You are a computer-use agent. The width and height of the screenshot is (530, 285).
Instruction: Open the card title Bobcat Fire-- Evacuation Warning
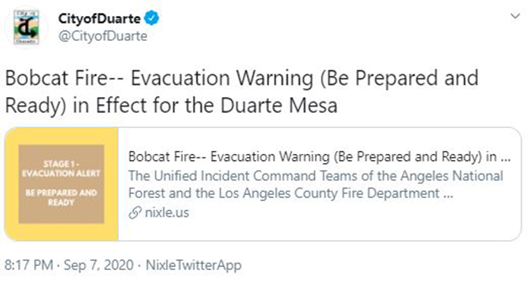(320, 157)
